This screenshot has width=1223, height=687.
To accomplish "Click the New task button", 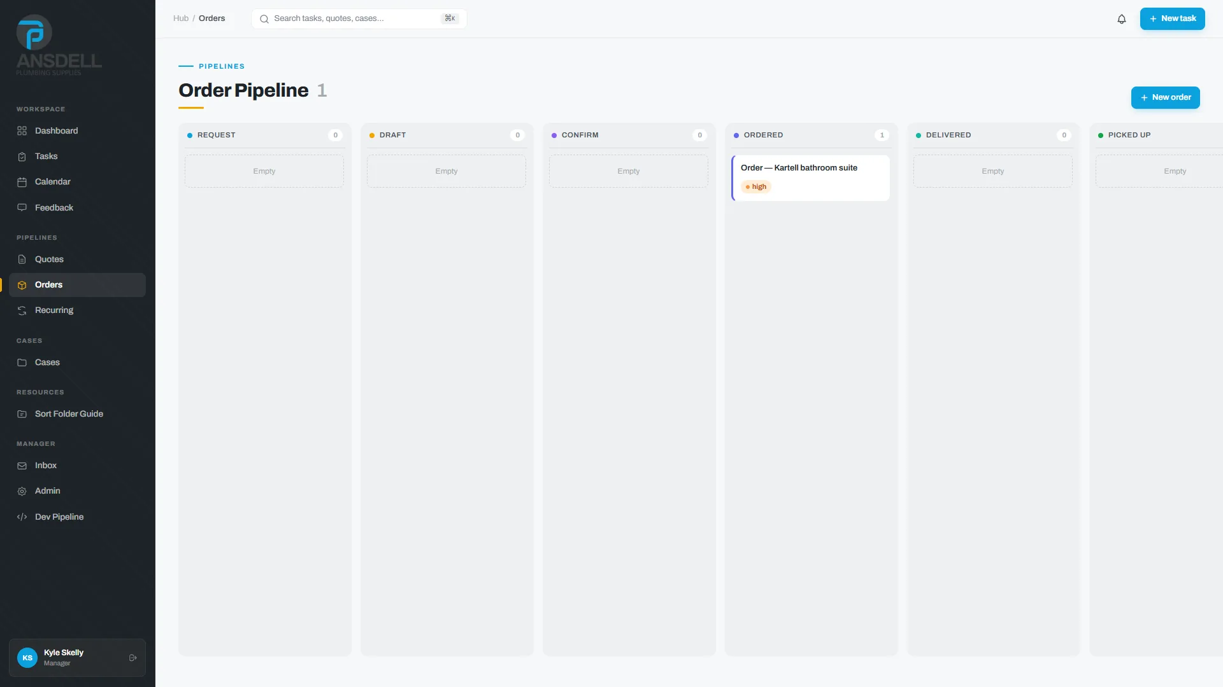I will coord(1172,18).
